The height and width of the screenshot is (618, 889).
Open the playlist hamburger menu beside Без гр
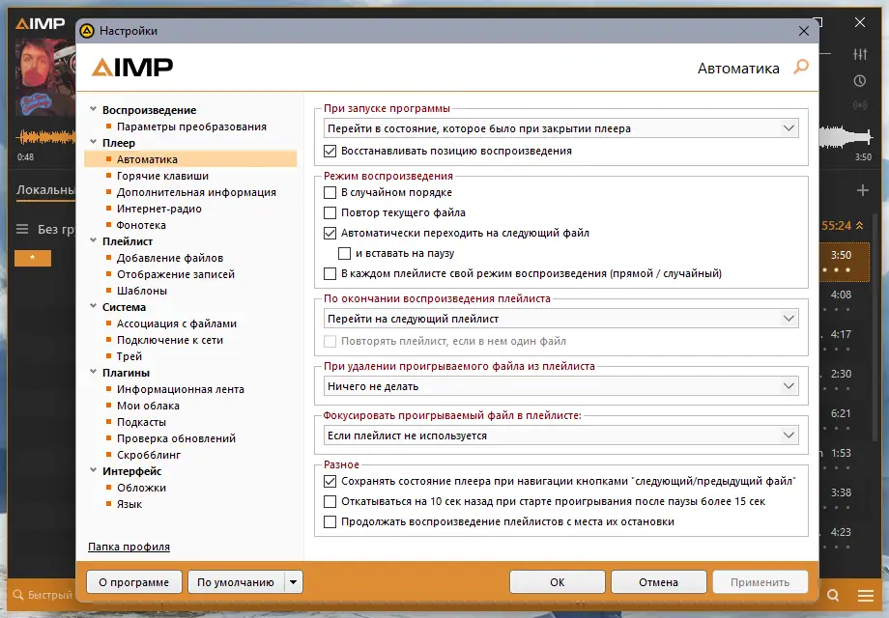coord(22,229)
